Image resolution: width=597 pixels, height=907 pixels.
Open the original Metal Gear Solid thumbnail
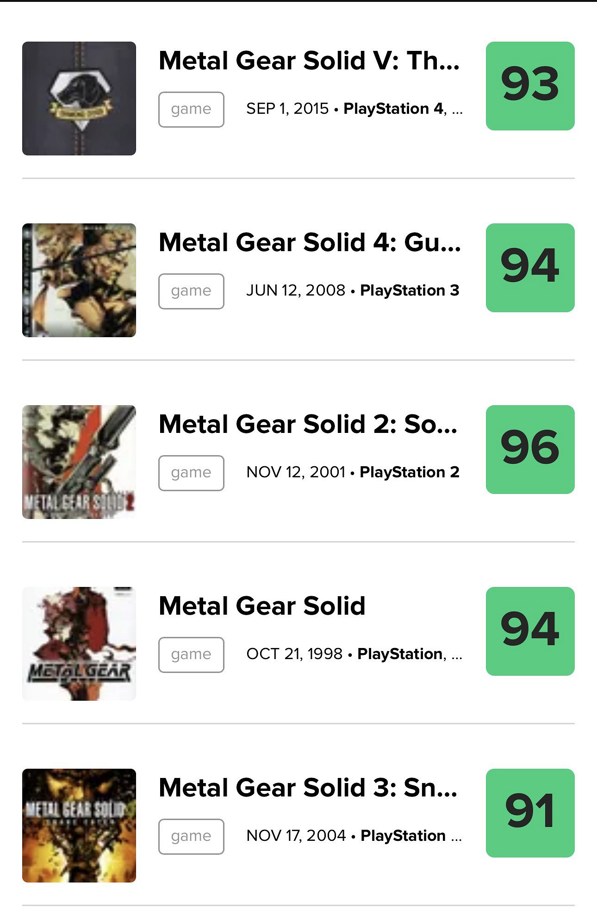point(79,644)
